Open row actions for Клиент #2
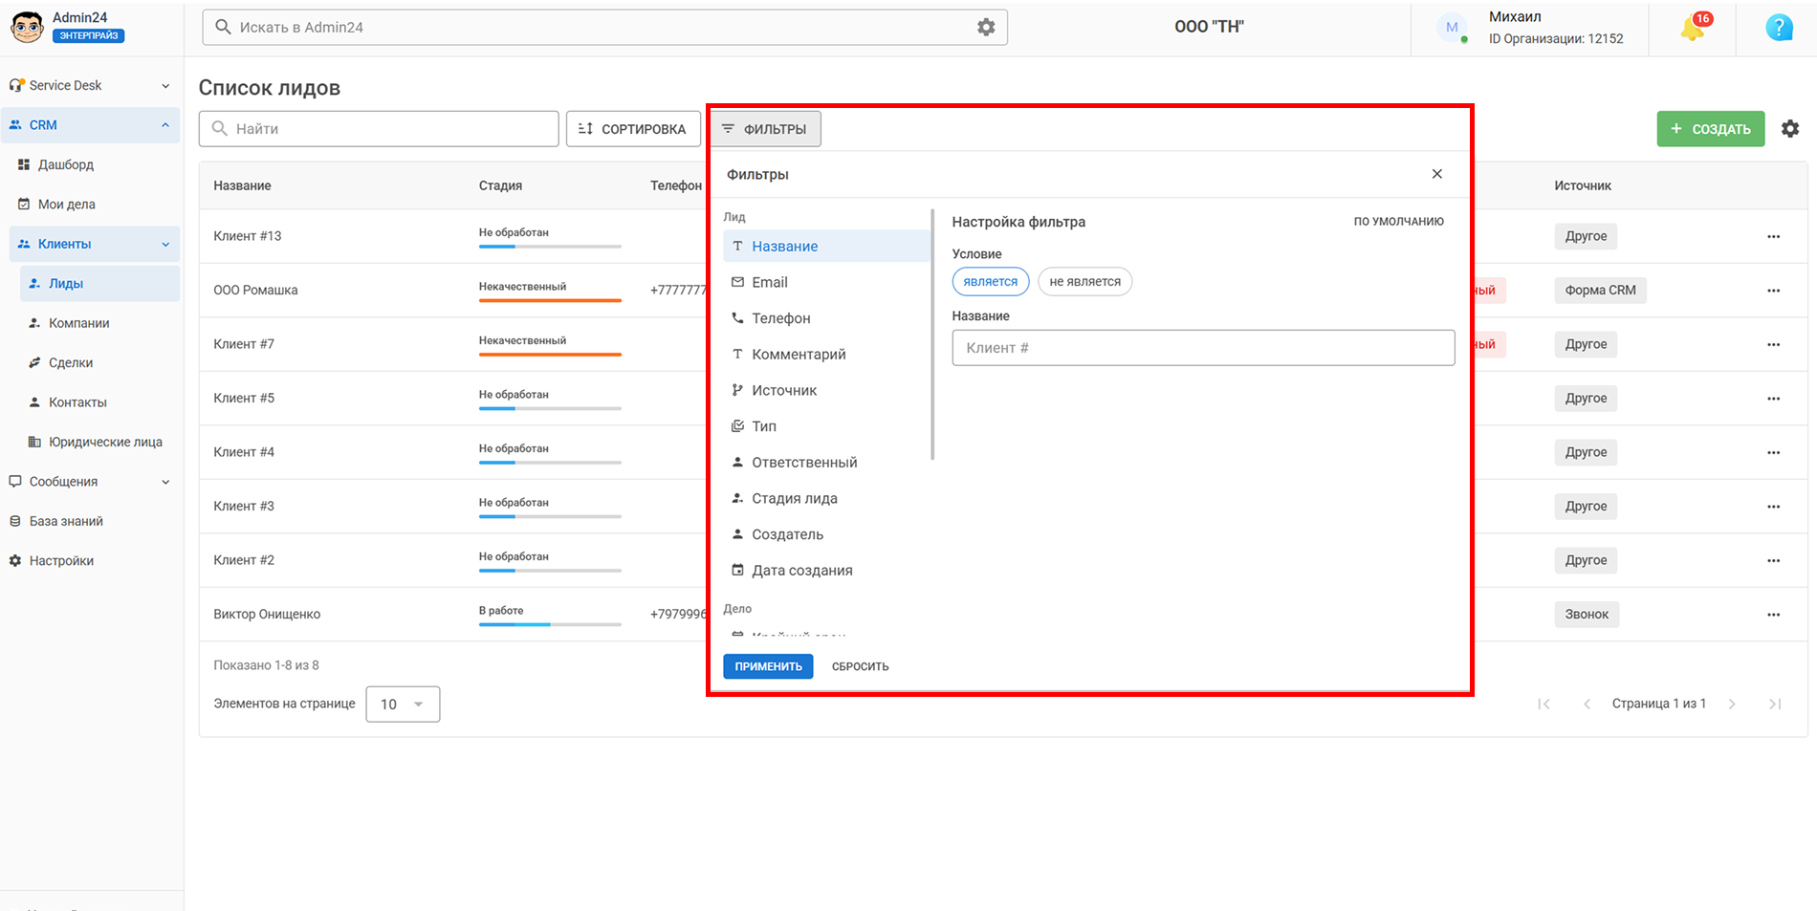The image size is (1817, 911). (1773, 560)
